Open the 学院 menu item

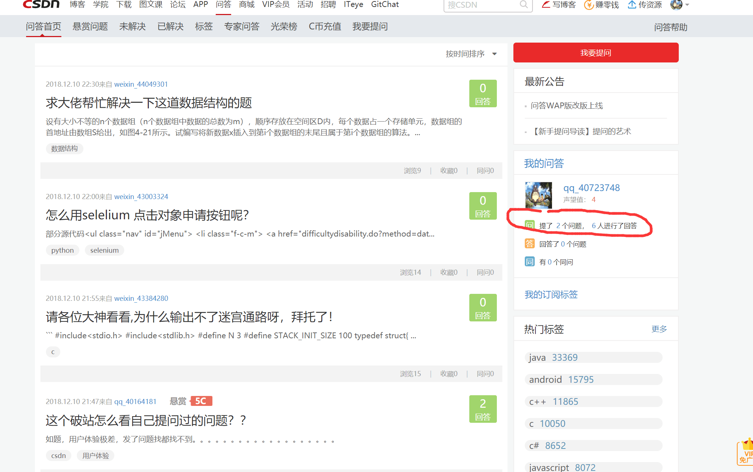tap(100, 4)
